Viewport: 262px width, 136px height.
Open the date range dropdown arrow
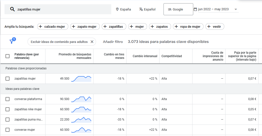coord(236,9)
